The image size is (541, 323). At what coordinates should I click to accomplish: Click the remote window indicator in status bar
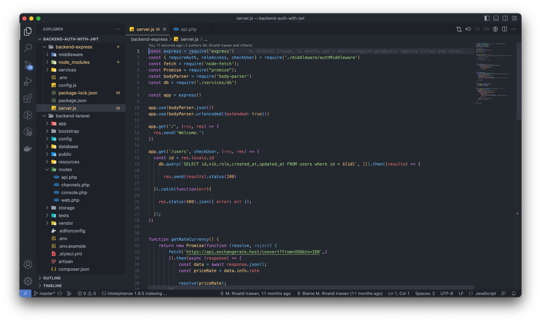[25, 293]
